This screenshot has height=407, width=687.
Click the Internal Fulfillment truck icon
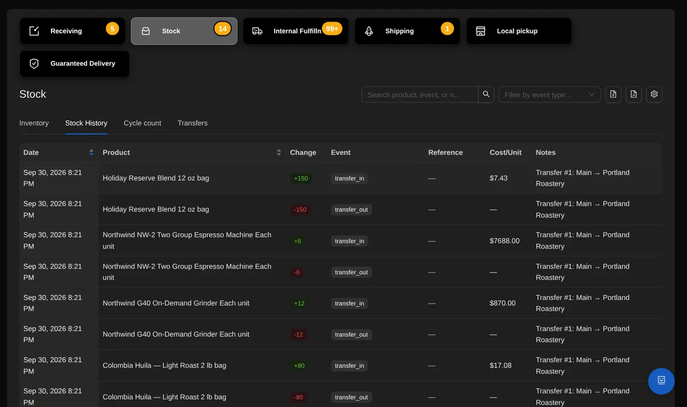(x=257, y=31)
